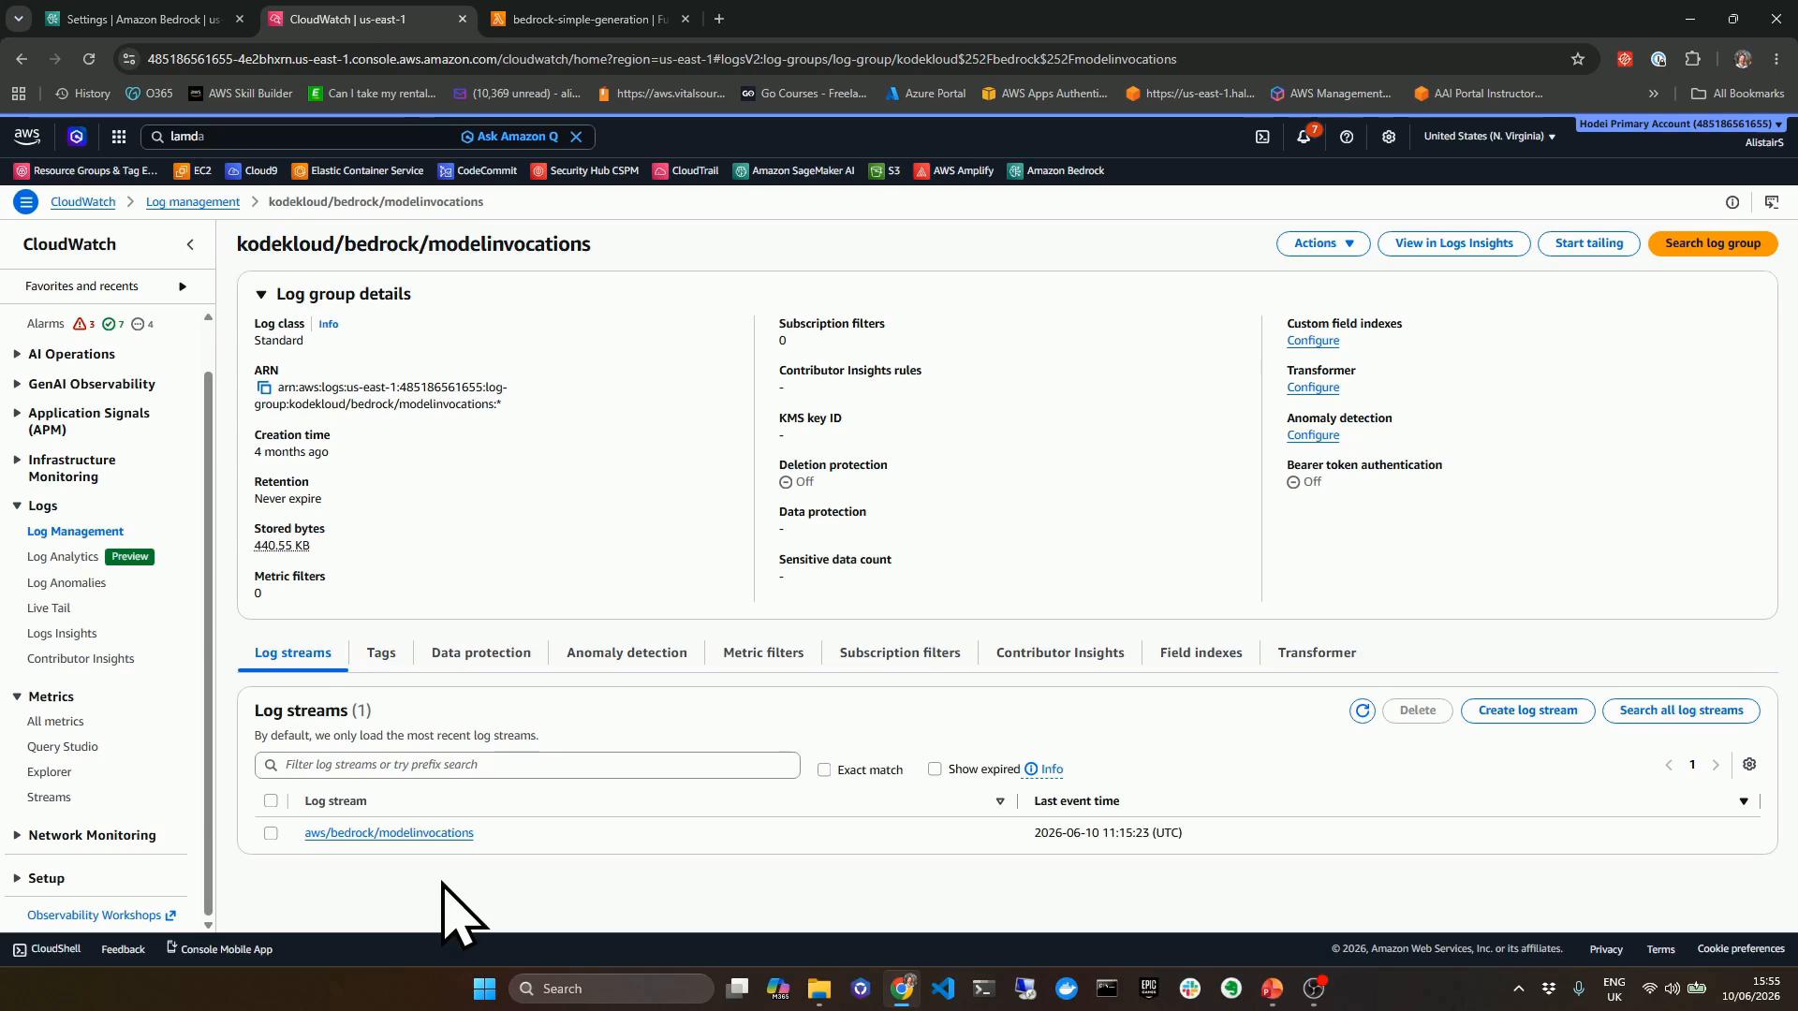Image resolution: width=1798 pixels, height=1011 pixels.
Task: Open the AWS CloudShell icon in top bar
Action: click(1262, 137)
